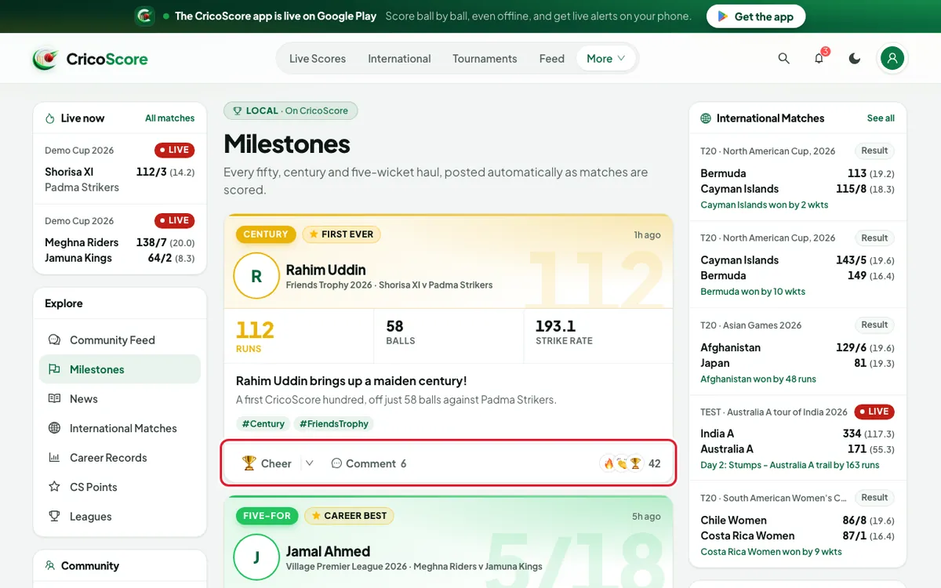The image size is (941, 588).
Task: Click the #Century hashtag
Action: (x=263, y=424)
